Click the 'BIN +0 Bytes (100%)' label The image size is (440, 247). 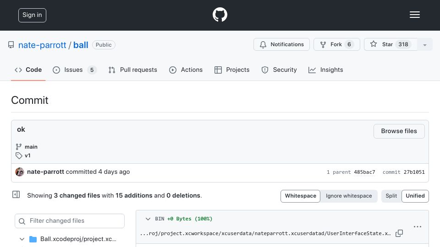click(x=183, y=219)
